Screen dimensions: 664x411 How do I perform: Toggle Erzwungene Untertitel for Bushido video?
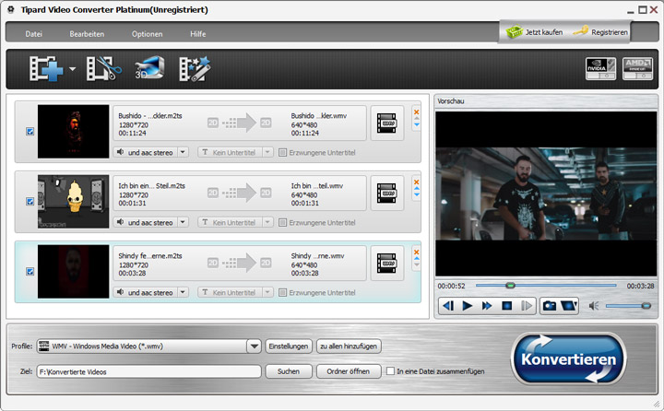282,152
